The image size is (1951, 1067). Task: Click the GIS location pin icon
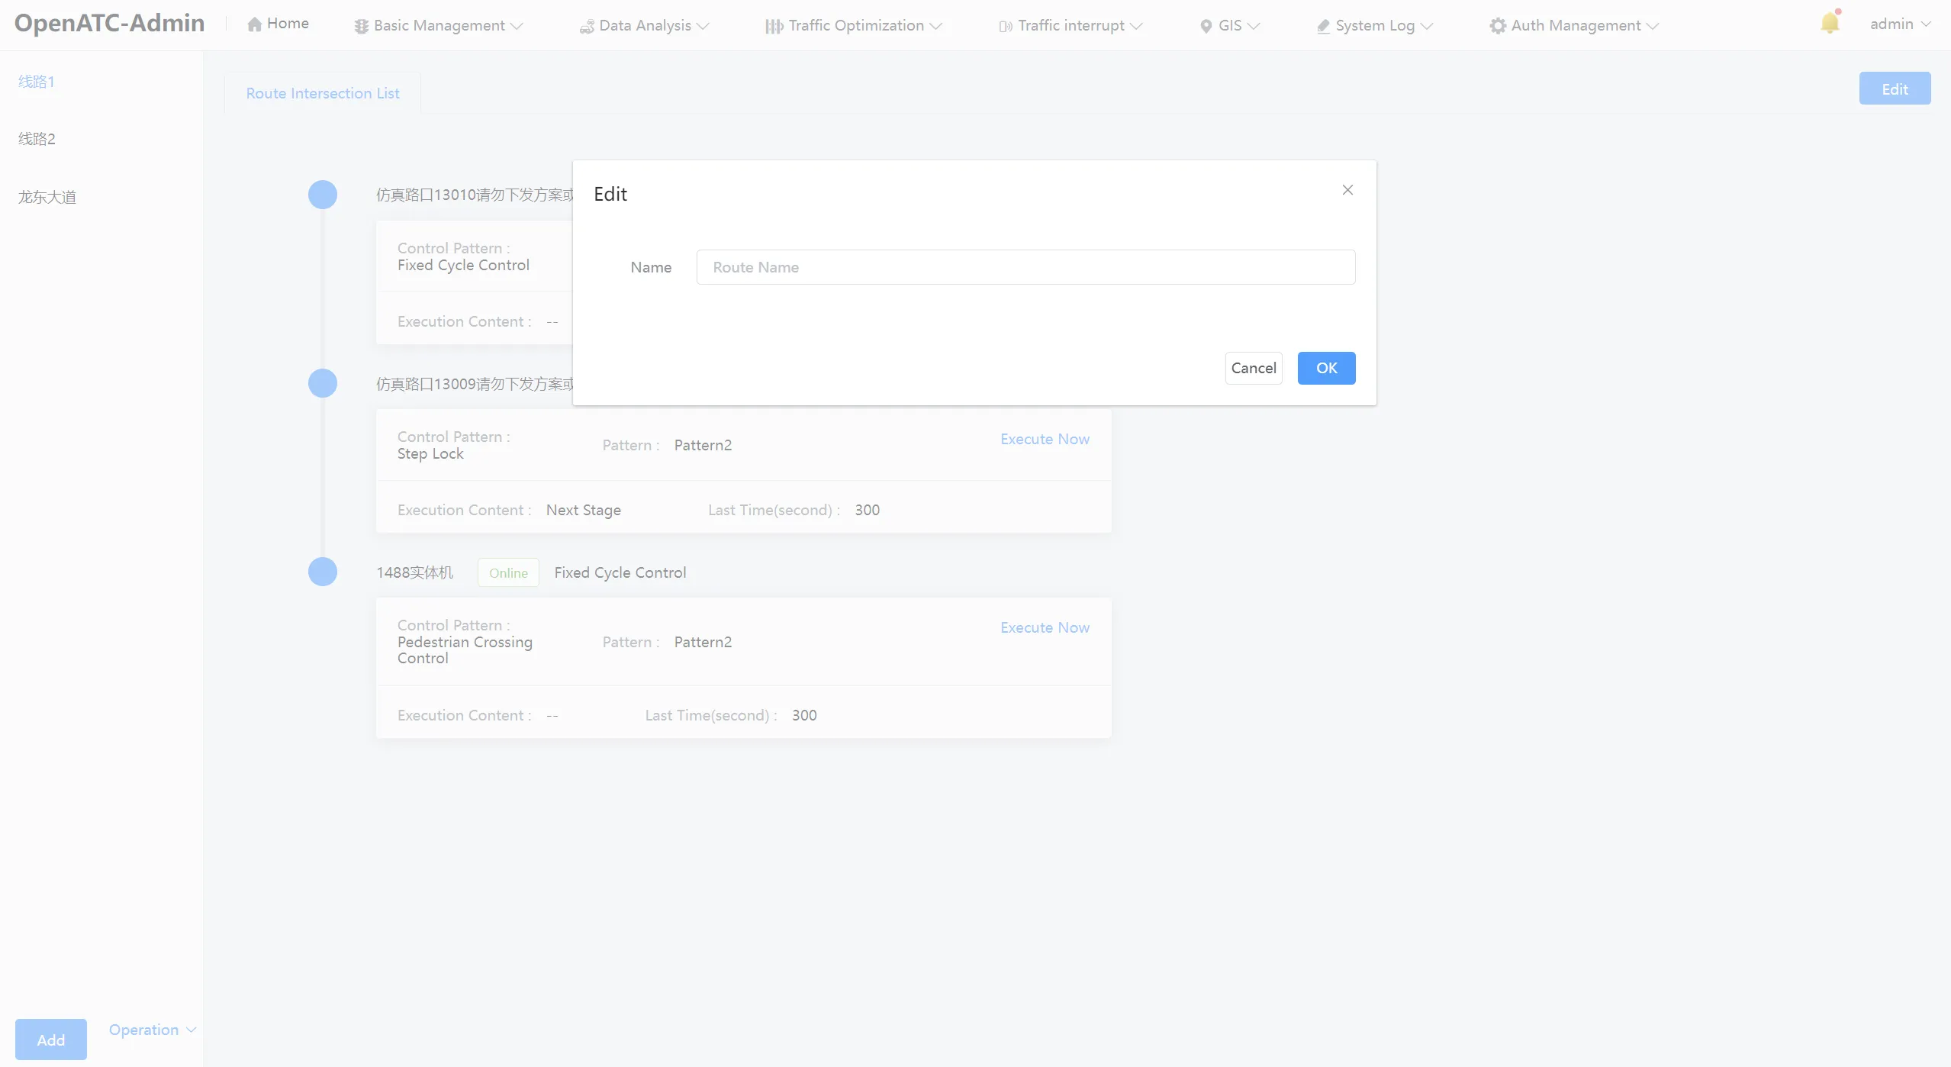tap(1206, 27)
